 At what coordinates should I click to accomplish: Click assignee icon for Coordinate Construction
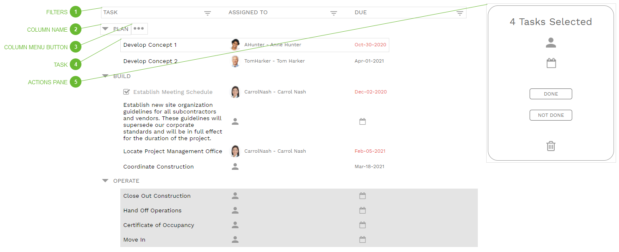235,166
